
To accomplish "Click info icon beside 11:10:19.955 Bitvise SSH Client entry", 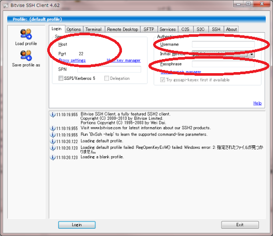I will (52, 115).
